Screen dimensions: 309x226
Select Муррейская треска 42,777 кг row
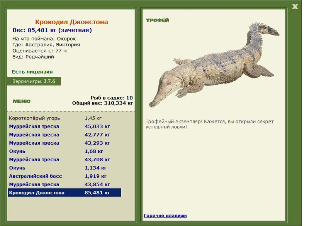click(65, 135)
